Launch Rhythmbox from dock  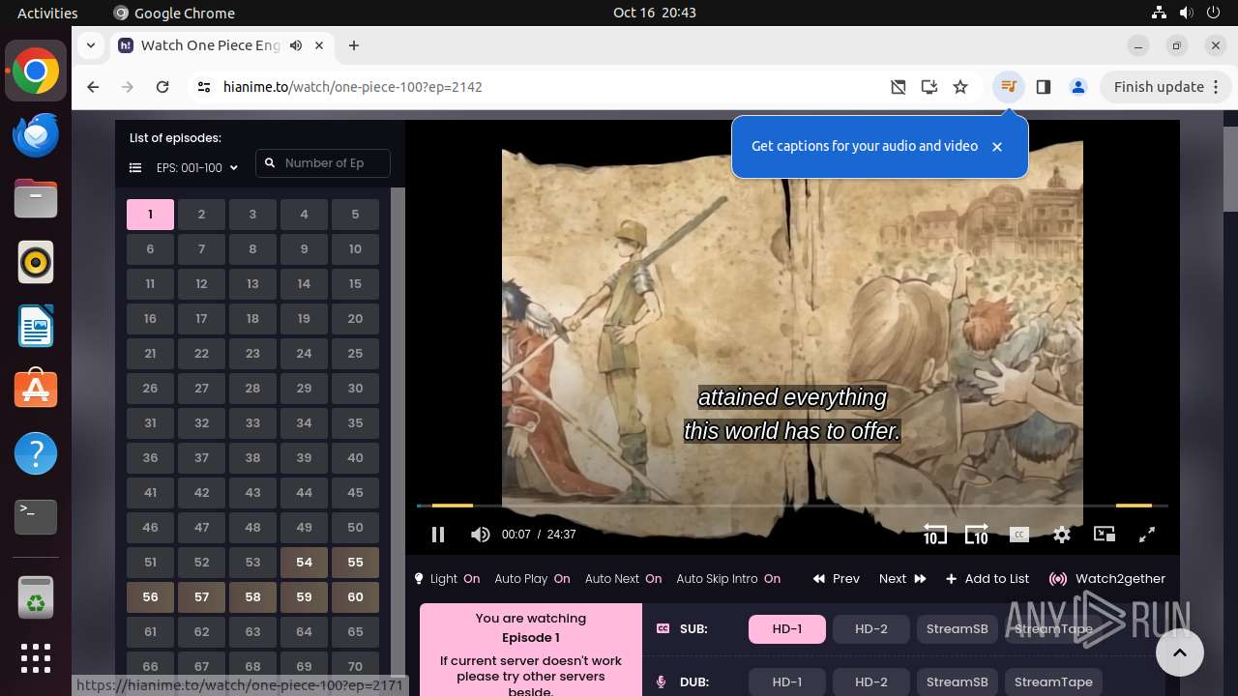pos(36,263)
